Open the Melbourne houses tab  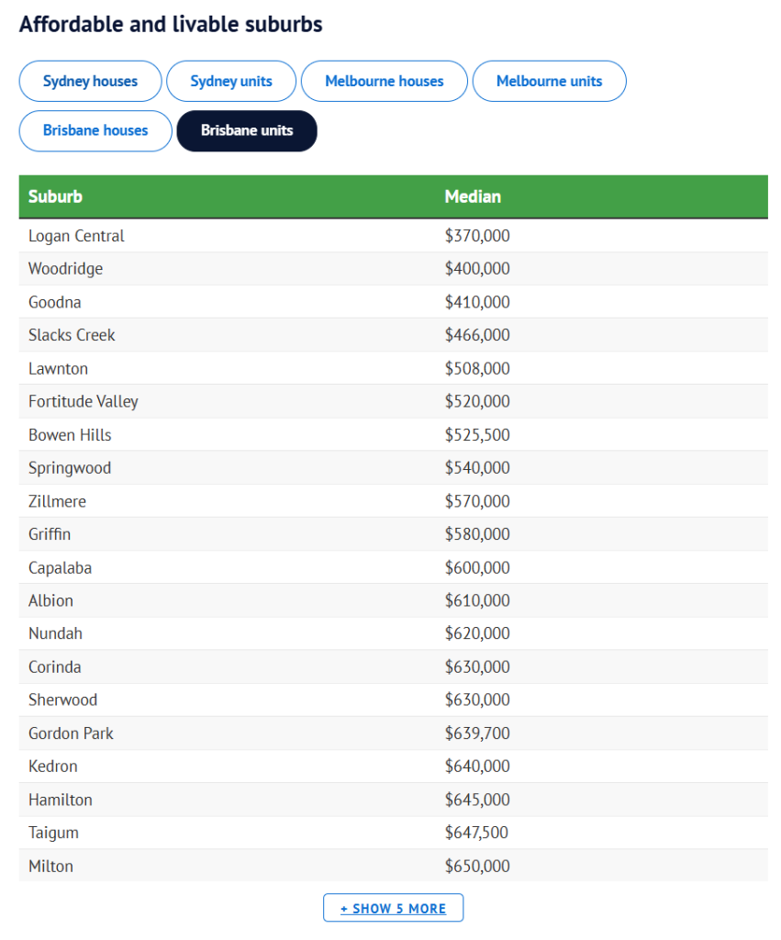pos(384,81)
